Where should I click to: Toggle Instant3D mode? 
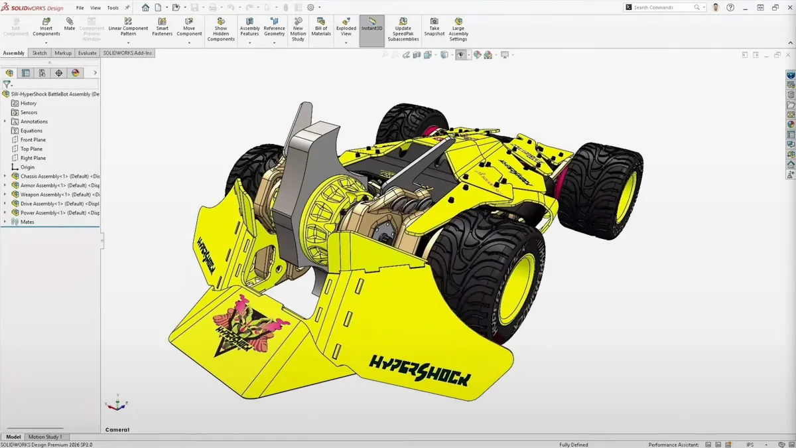(372, 31)
